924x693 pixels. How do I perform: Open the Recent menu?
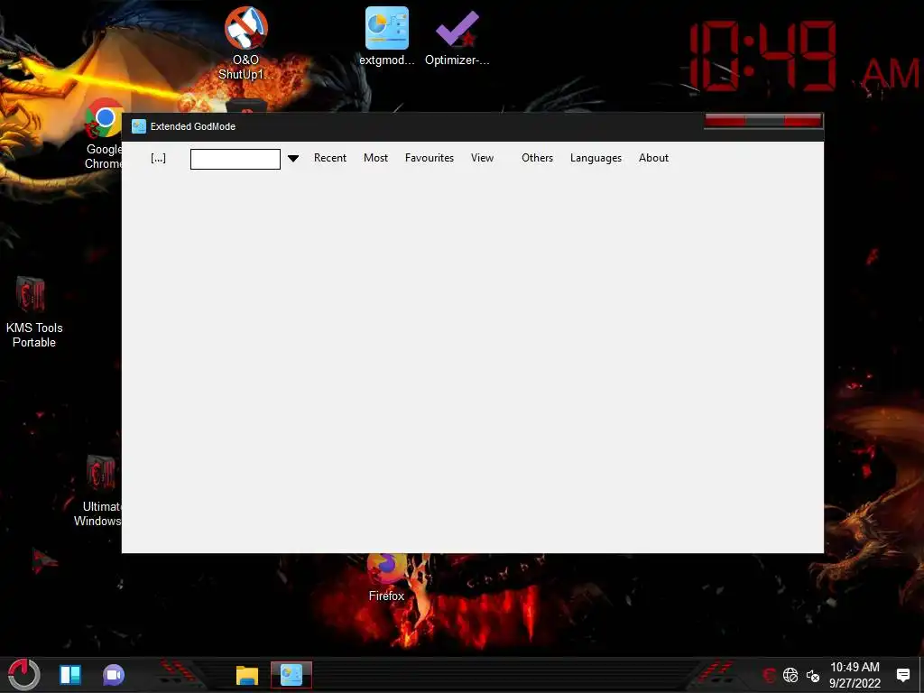click(330, 158)
